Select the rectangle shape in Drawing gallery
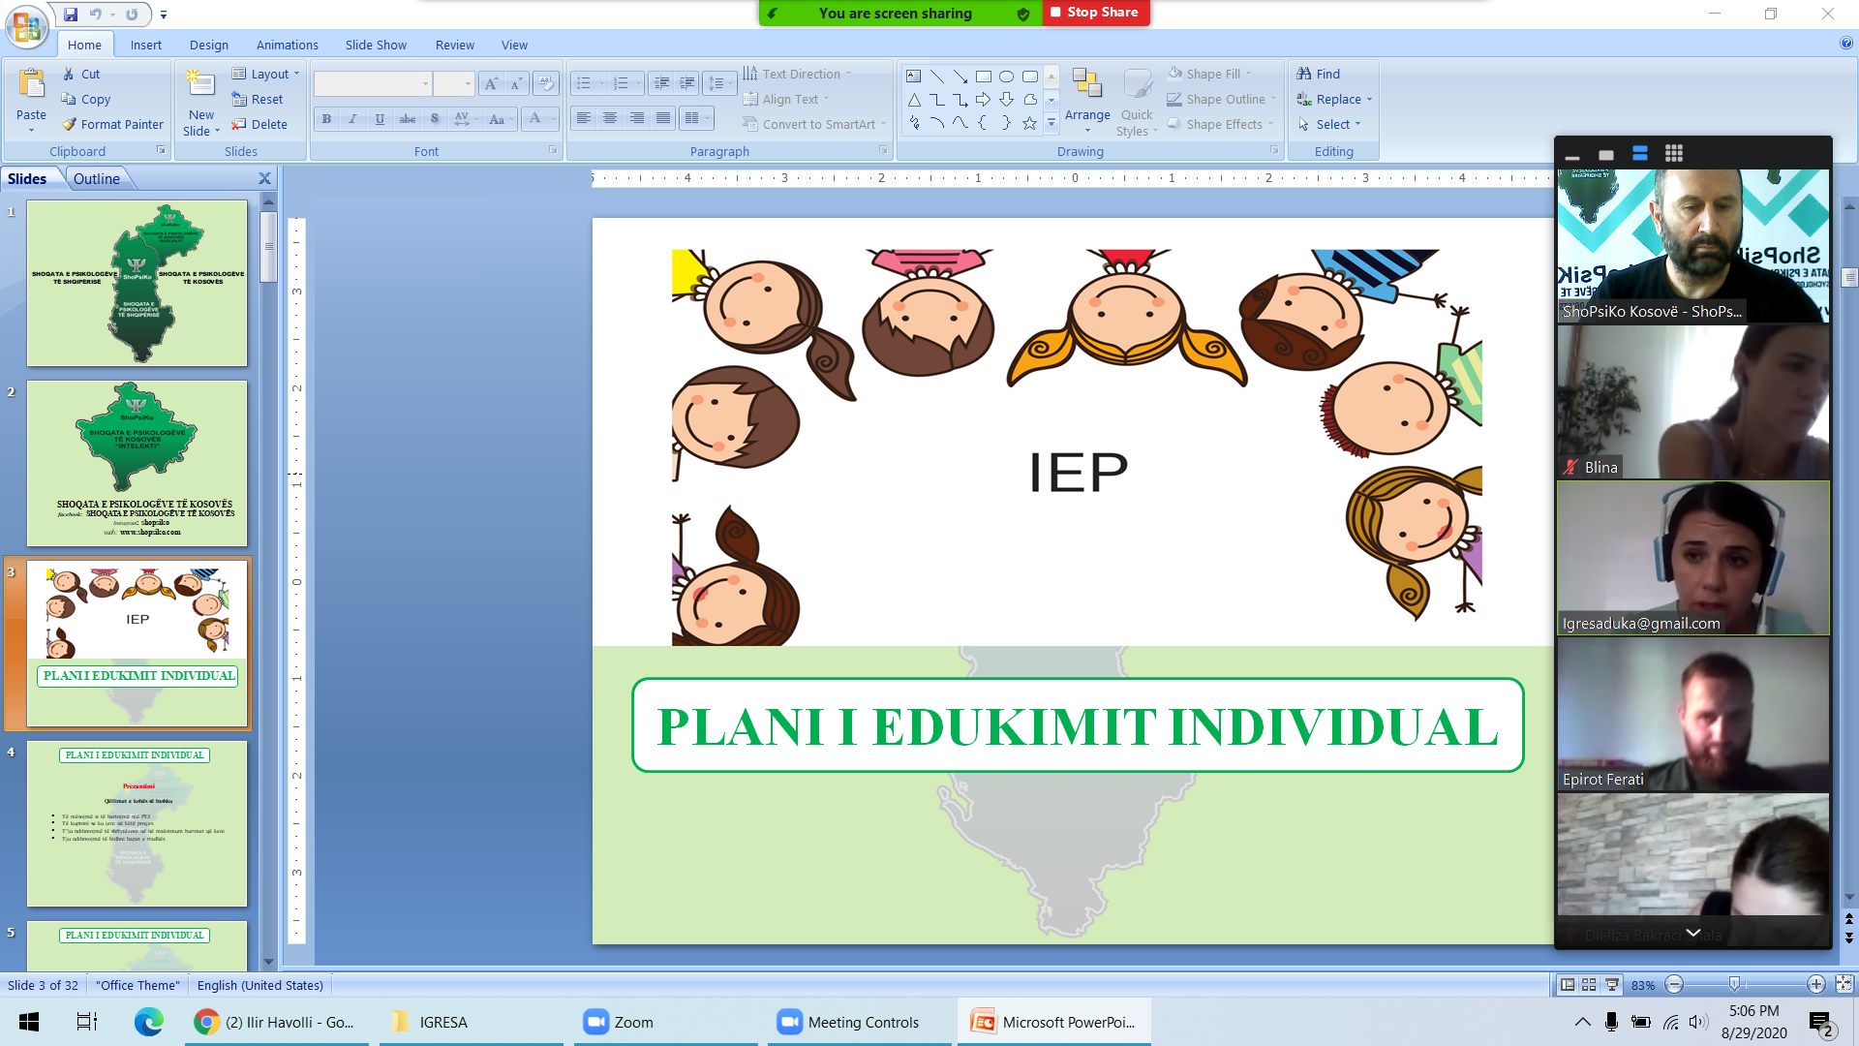1859x1046 pixels. pos(983,76)
